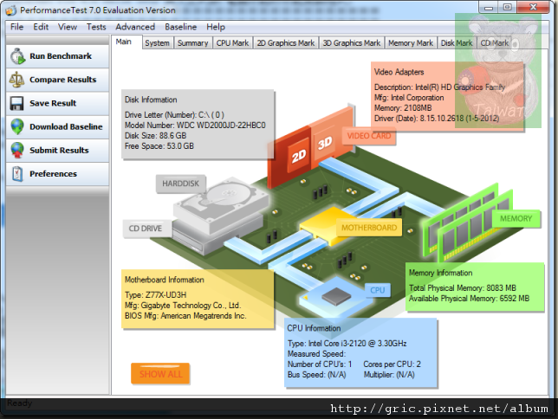Click the CPU label button
This screenshot has height=419, width=558.
pyautogui.click(x=377, y=290)
